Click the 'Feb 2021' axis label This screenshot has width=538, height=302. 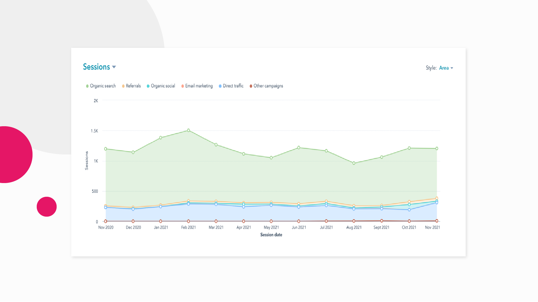(188, 228)
